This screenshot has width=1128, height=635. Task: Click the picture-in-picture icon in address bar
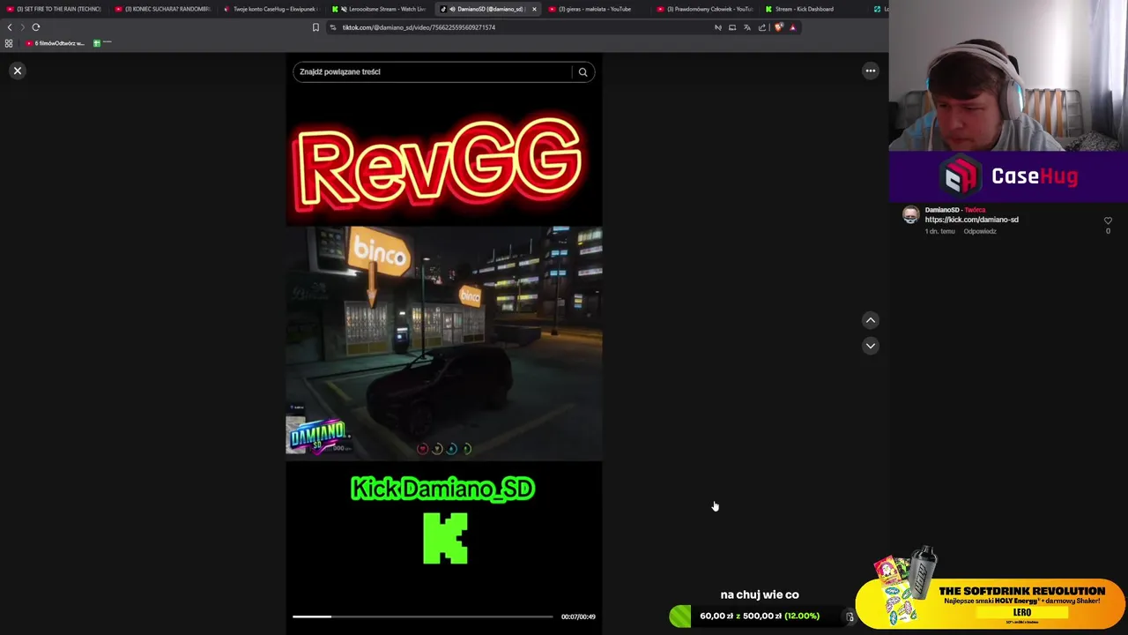732,27
